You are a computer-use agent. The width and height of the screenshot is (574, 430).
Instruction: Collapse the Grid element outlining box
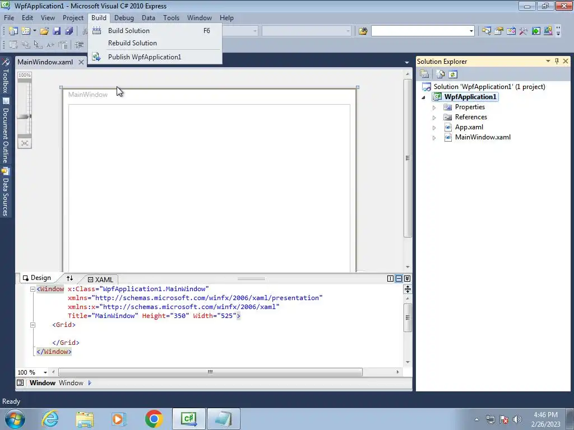point(33,325)
